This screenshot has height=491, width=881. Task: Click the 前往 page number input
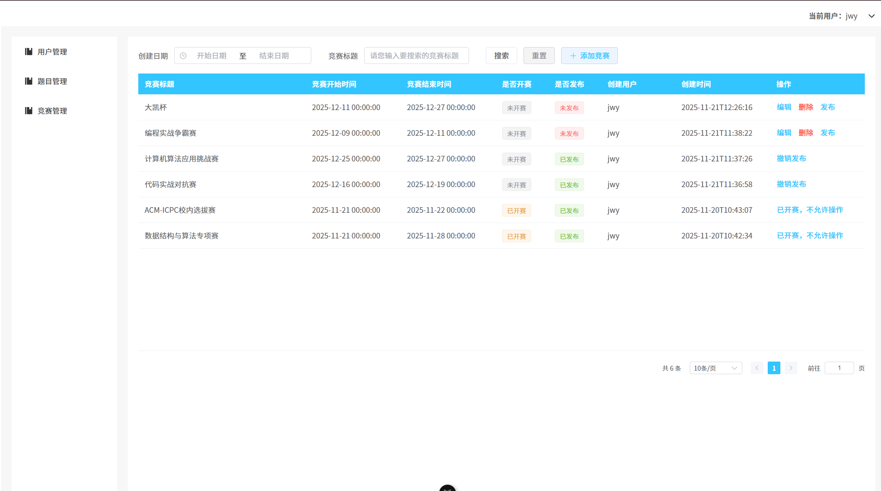(x=839, y=368)
